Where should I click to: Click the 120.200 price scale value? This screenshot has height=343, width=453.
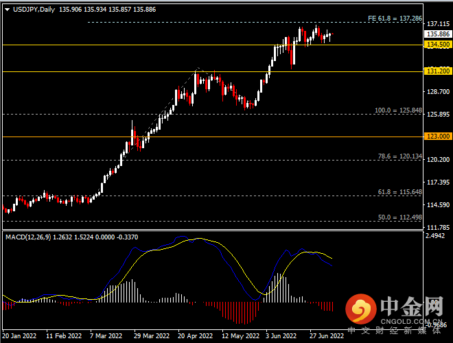click(439, 160)
